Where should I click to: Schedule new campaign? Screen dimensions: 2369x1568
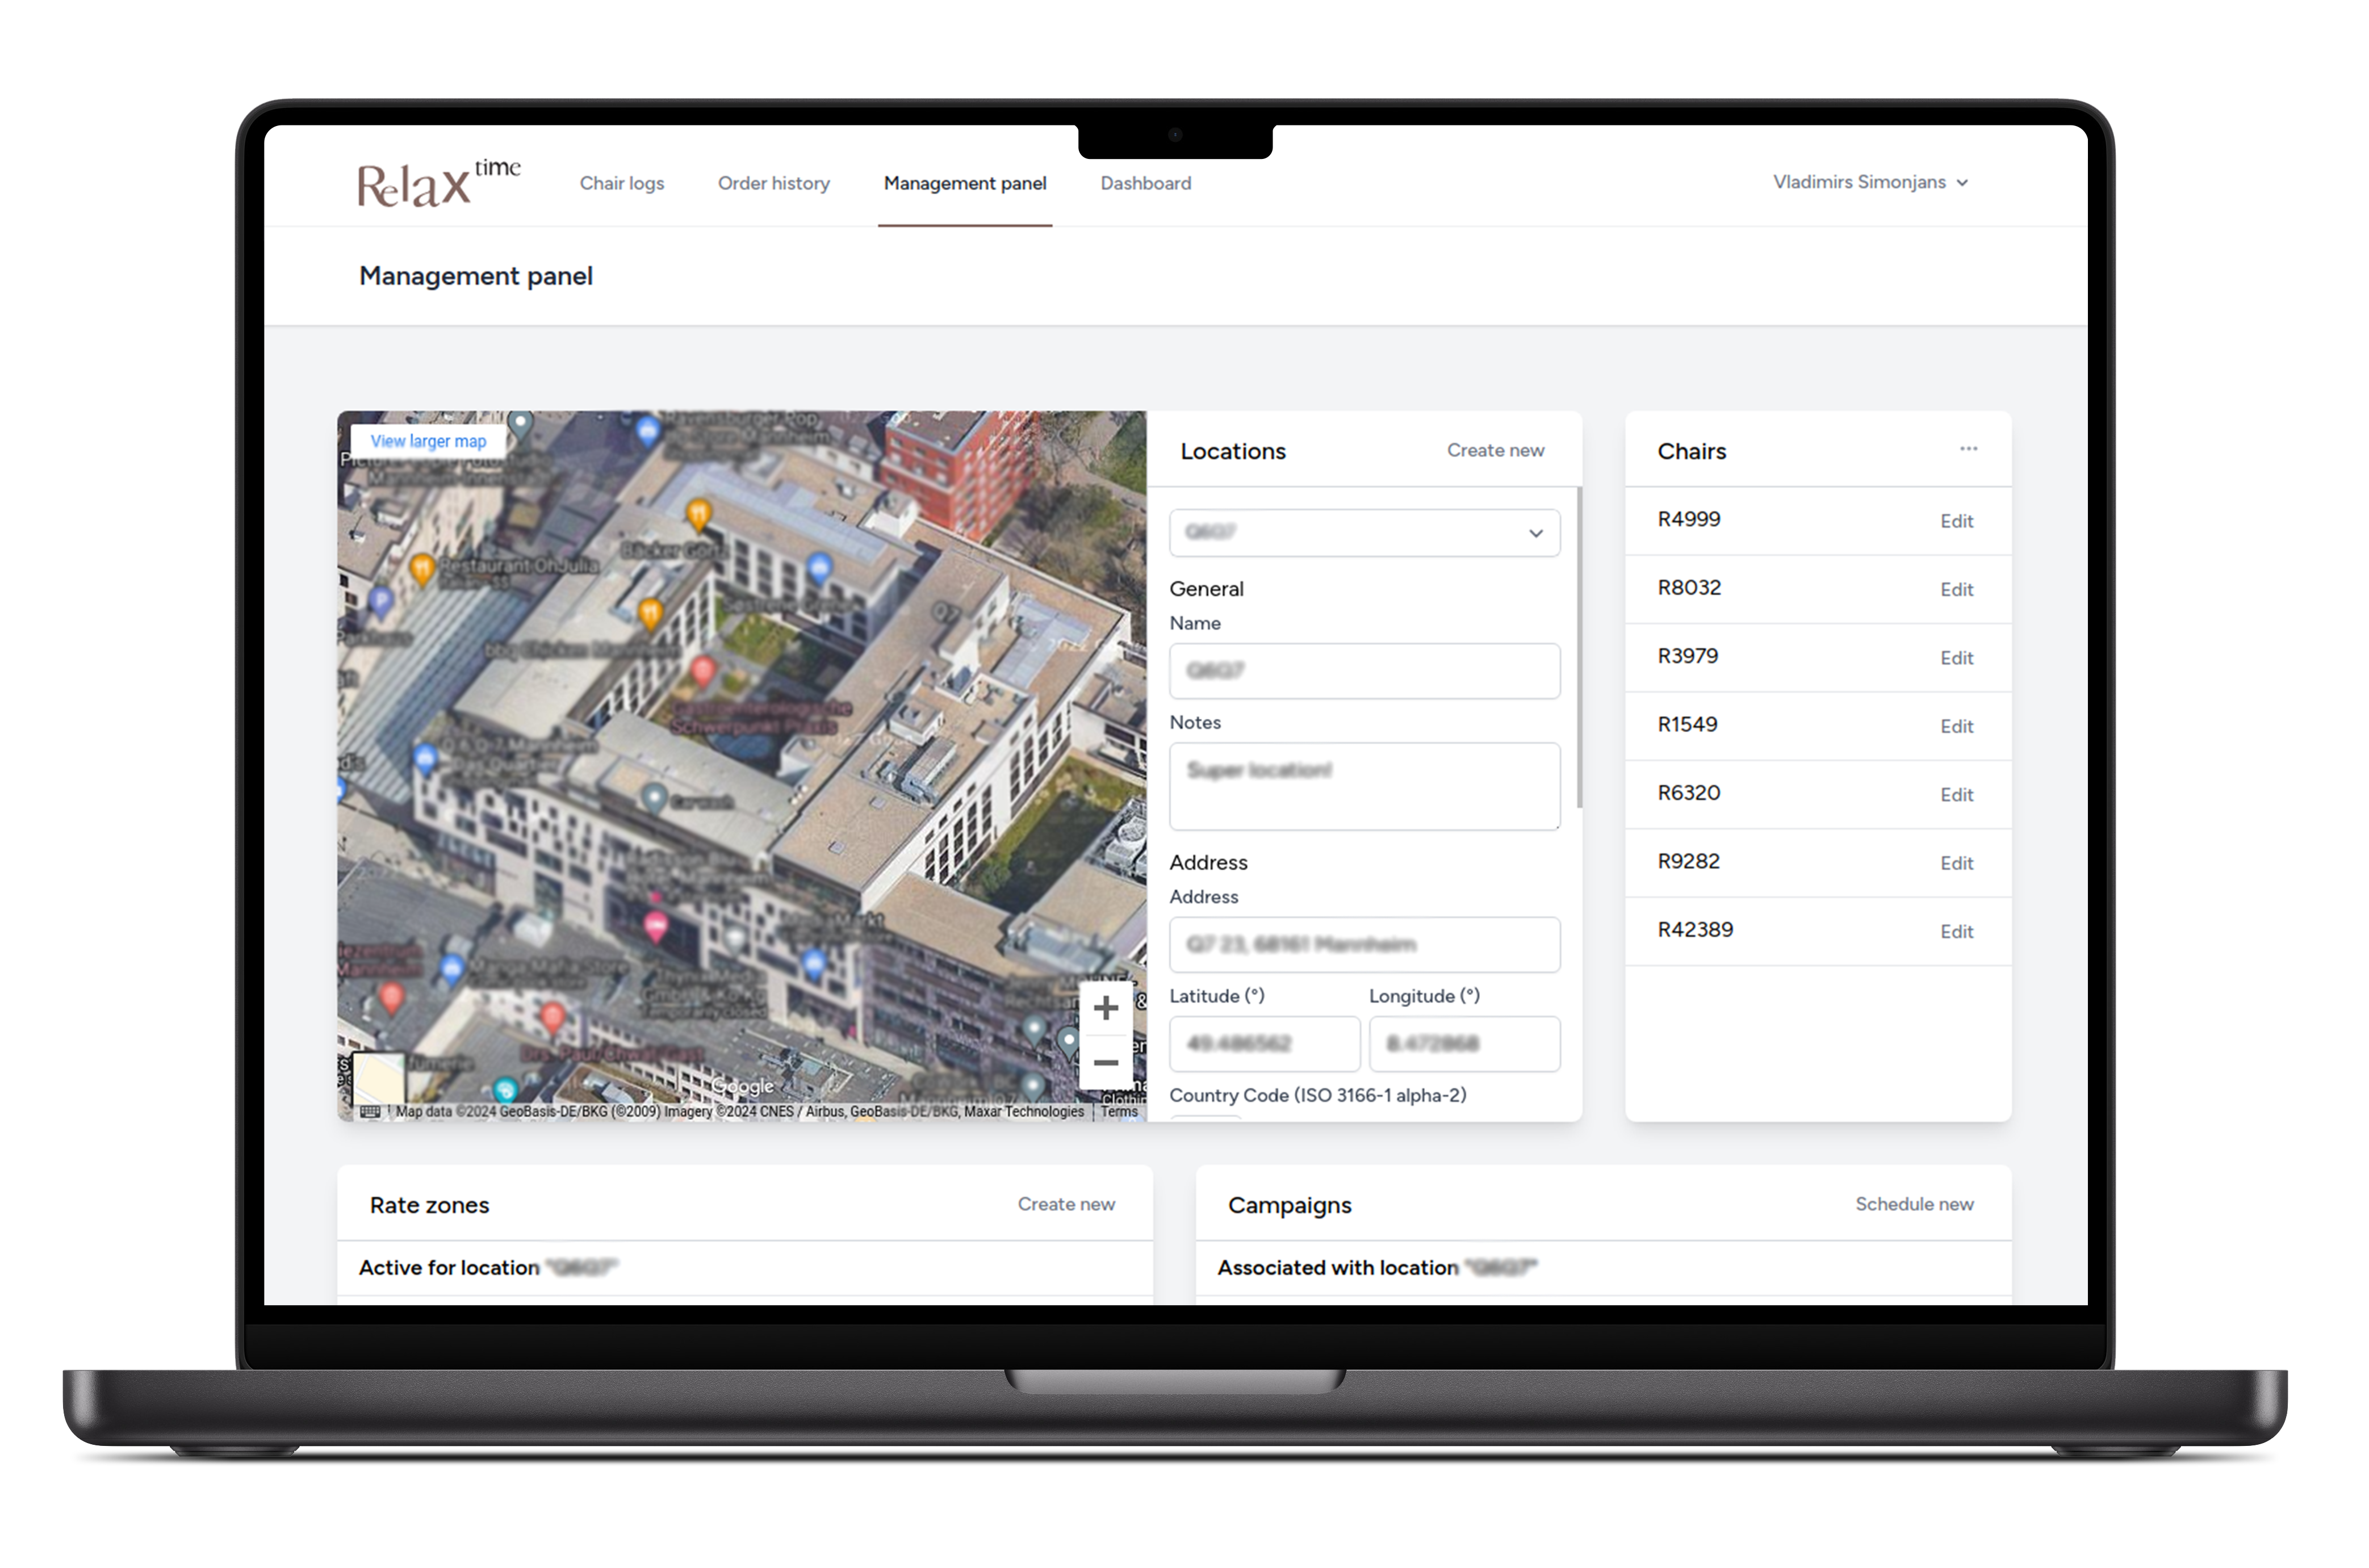coord(1914,1204)
